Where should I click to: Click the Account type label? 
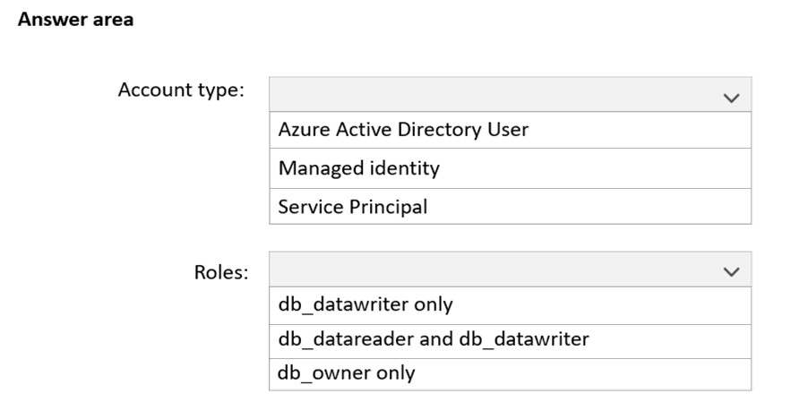(181, 90)
